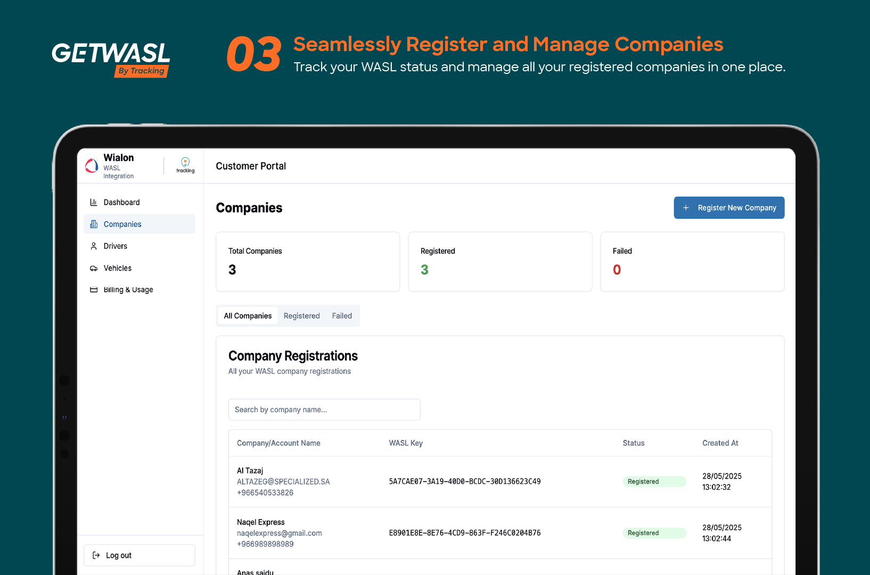
Task: Click the Failed count card
Action: (x=692, y=262)
